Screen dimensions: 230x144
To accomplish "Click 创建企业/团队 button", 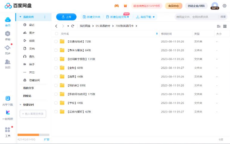I will pyautogui.click(x=196, y=6).
